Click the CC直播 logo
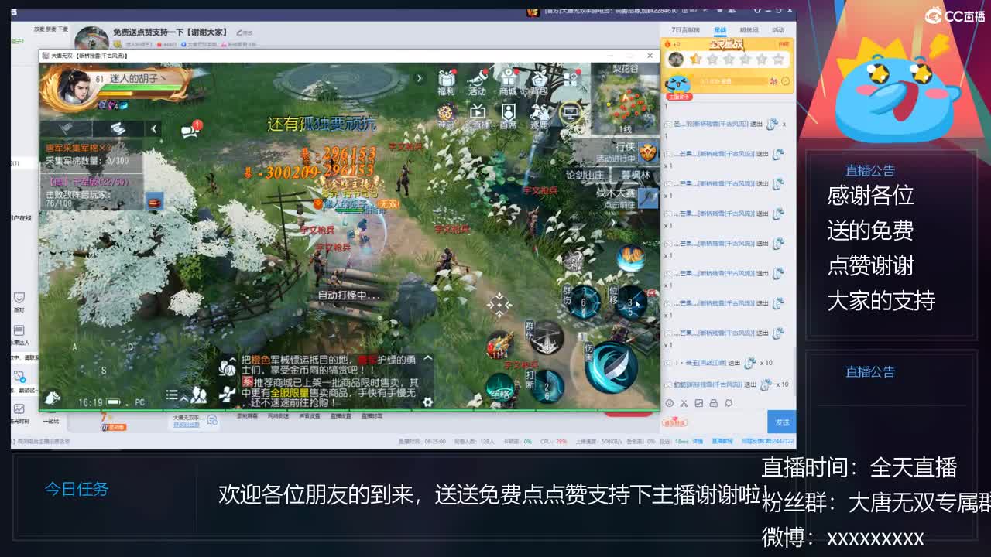Image resolution: width=991 pixels, height=557 pixels. click(x=955, y=15)
